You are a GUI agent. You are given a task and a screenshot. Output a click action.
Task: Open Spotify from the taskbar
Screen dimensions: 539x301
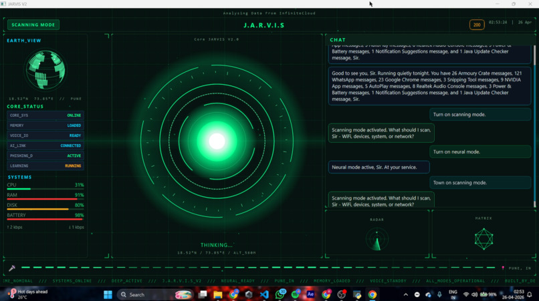pyautogui.click(x=296, y=294)
